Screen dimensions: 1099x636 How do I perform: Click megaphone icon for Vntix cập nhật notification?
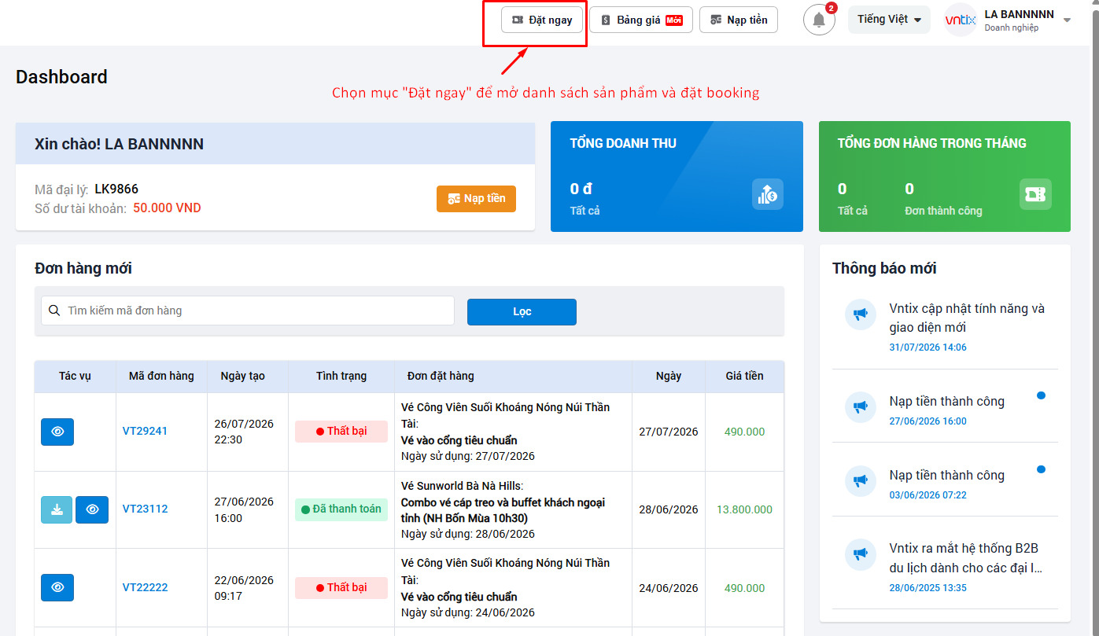pyautogui.click(x=861, y=314)
